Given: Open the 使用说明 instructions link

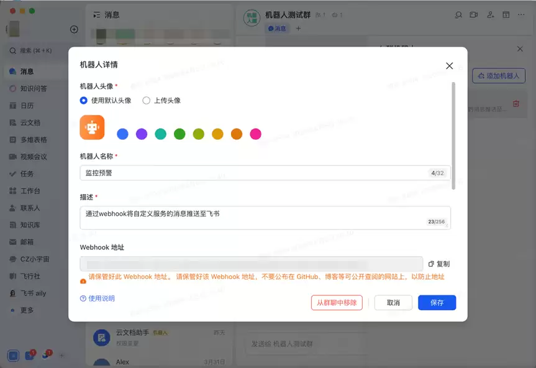Looking at the screenshot, I should coord(98,298).
